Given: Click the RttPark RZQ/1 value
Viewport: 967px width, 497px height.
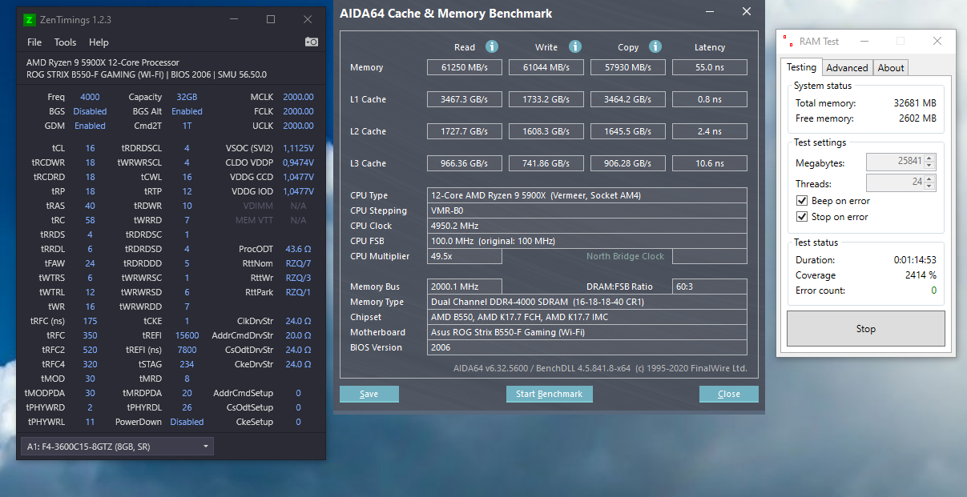Looking at the screenshot, I should 299,292.
